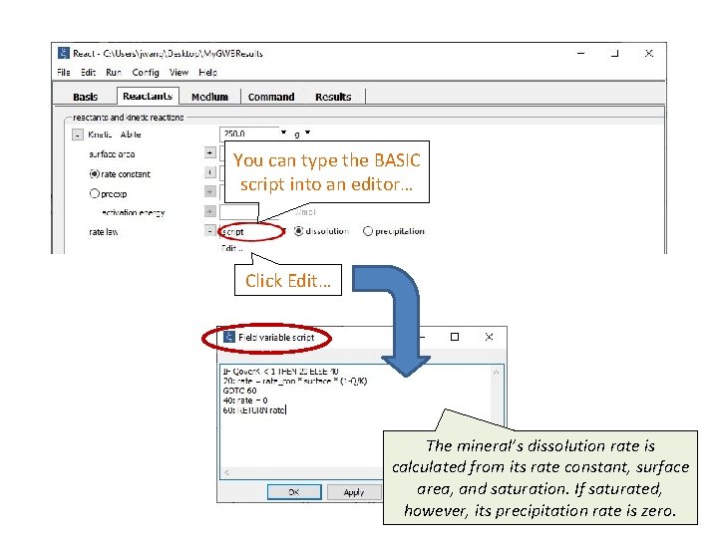Click the script line '40: rate = 0'
718x538 pixels.
click(245, 401)
